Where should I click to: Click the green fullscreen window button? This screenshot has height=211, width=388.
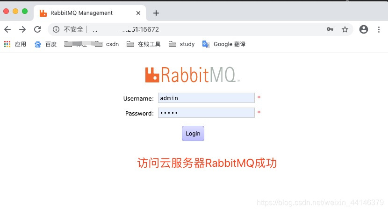click(x=25, y=11)
